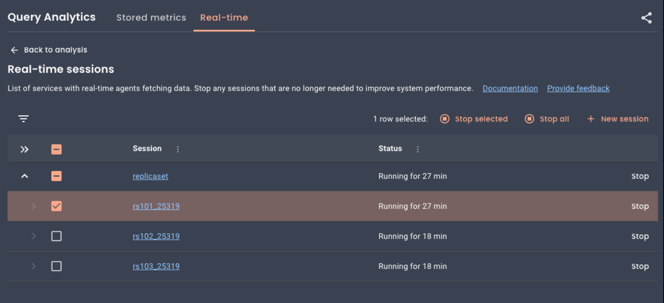Image resolution: width=664 pixels, height=303 pixels.
Task: Start a New session
Action: tap(618, 119)
